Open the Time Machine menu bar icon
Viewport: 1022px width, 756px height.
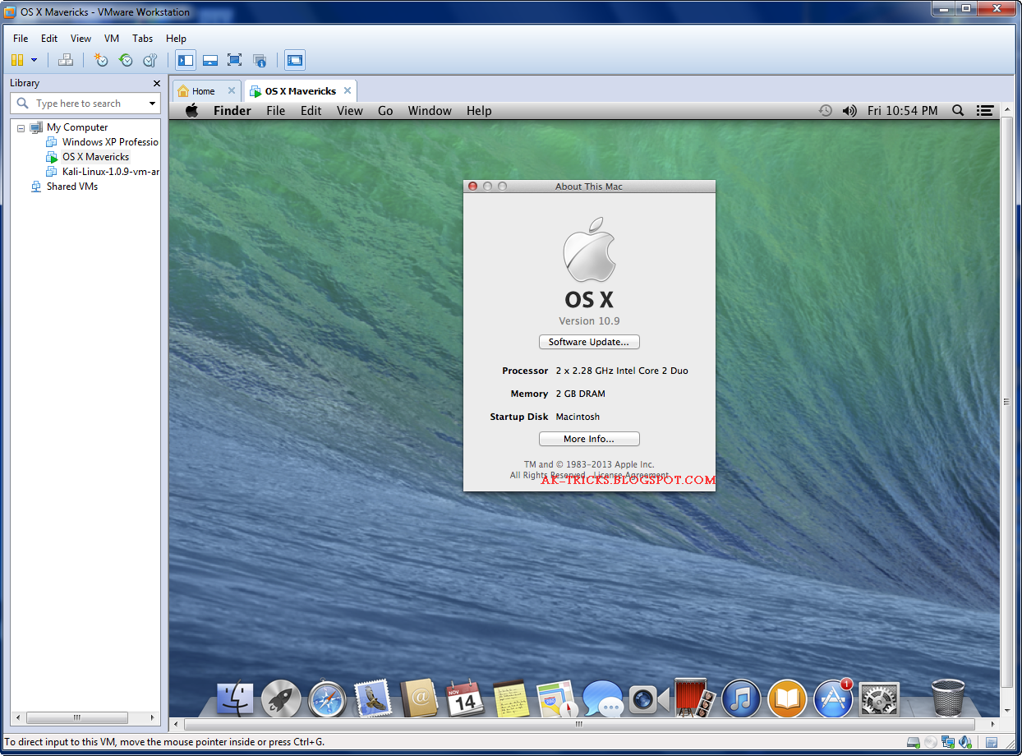[x=825, y=110]
